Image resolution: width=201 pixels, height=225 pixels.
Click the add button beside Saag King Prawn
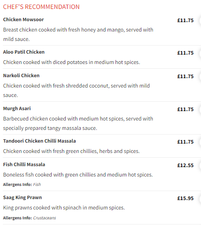200,198
